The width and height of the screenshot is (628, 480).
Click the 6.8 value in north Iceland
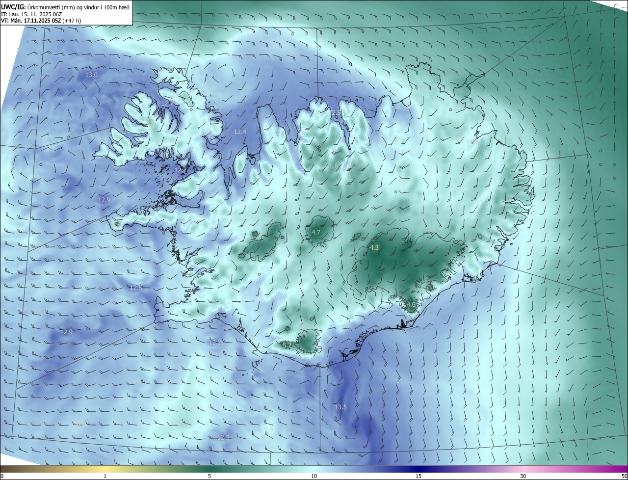pos(333,167)
